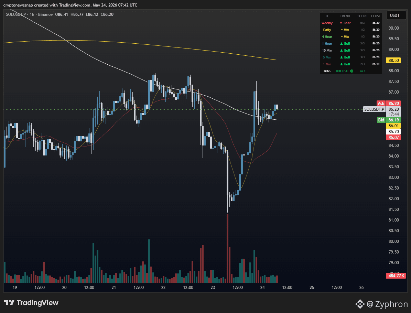Select the 1 Hour timeframe row label
This screenshot has height=313, width=411.
(327, 44)
